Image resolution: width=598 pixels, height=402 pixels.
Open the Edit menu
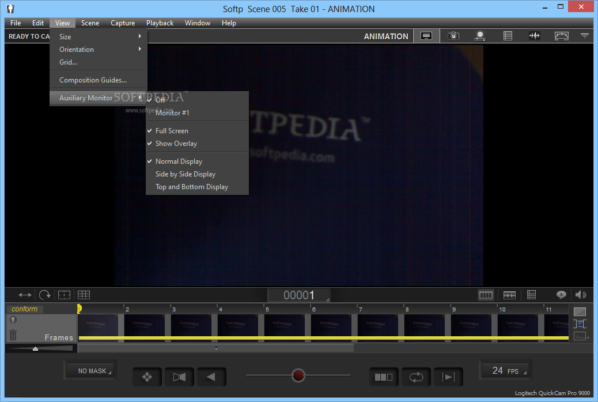38,23
